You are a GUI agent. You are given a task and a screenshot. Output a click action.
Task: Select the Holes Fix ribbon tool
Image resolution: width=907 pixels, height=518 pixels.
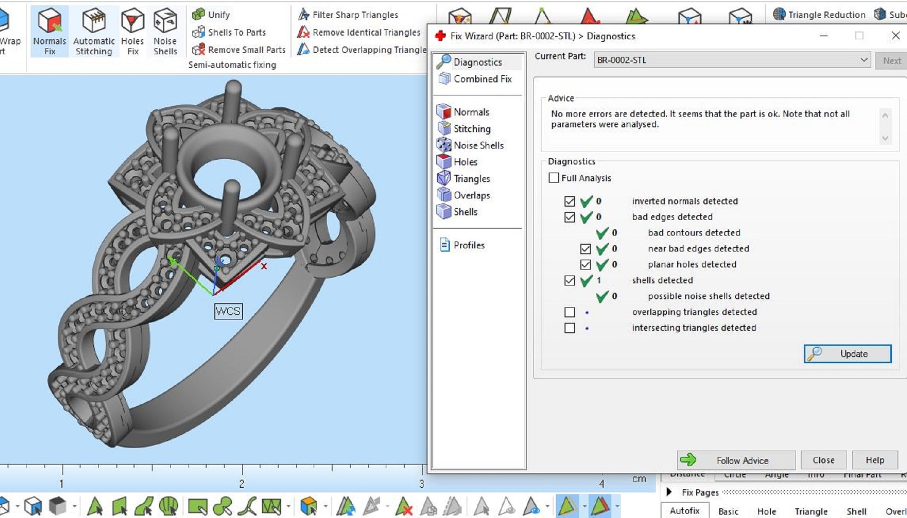click(132, 32)
